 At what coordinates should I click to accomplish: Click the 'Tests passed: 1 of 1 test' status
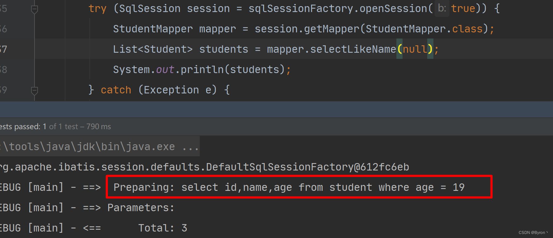[55, 126]
